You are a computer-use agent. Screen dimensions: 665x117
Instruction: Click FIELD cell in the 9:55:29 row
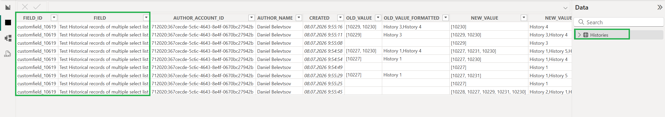click(x=104, y=75)
